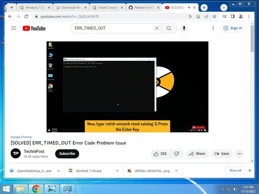Search YouTube with magnifier button
Screen dimensions: 259x194
(x=169, y=28)
